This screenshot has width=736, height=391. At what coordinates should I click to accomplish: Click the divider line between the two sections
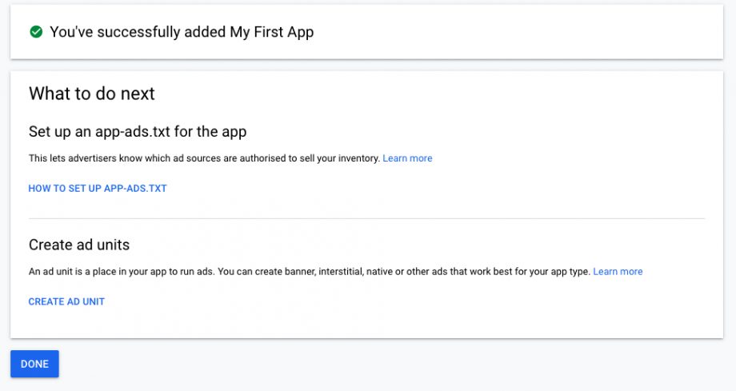pyautogui.click(x=366, y=218)
